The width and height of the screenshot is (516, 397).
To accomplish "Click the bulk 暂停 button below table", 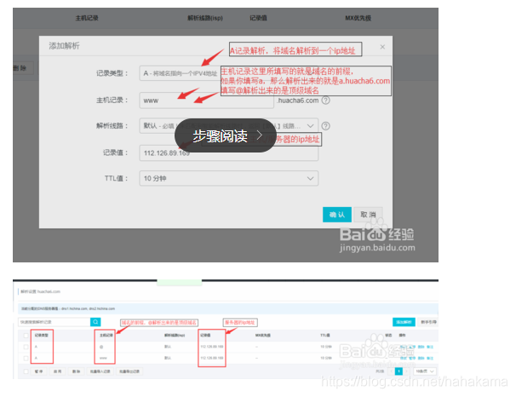I will point(38,371).
